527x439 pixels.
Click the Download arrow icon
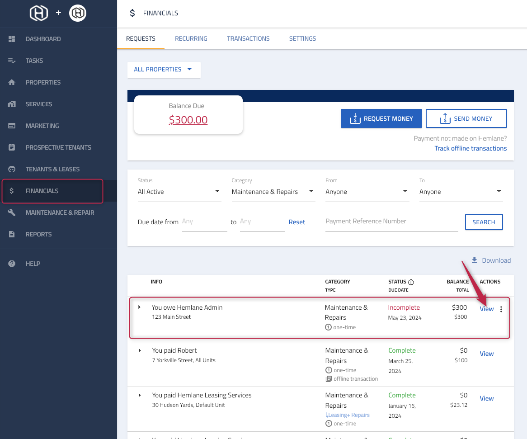tap(474, 260)
